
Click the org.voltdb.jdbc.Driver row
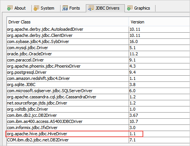98,109
